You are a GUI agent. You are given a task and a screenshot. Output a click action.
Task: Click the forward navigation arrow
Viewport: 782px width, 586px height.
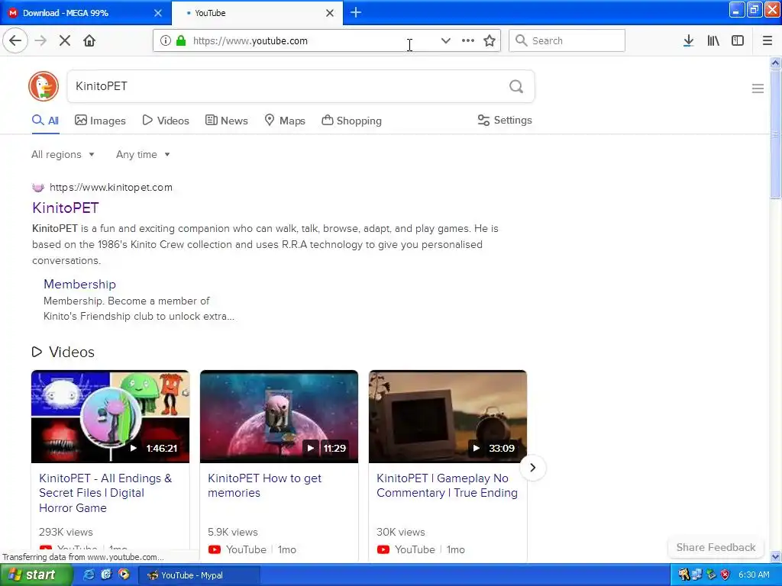tap(40, 41)
